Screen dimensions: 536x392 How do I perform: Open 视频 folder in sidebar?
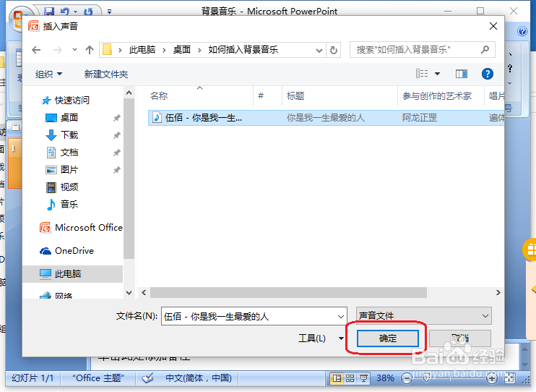61,187
